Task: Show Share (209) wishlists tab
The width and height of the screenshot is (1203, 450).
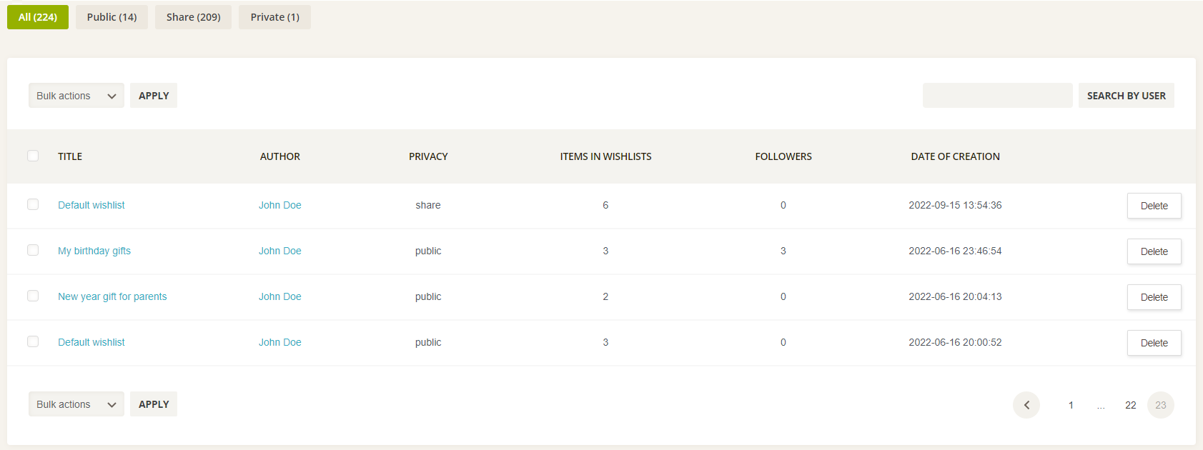Action: [x=193, y=17]
